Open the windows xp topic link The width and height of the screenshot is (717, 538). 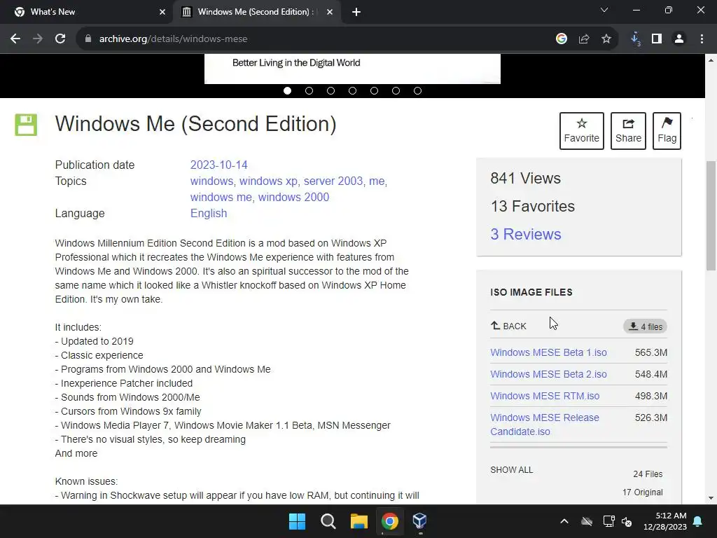[268, 181]
